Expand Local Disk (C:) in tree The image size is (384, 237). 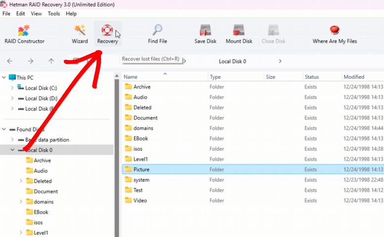12,88
